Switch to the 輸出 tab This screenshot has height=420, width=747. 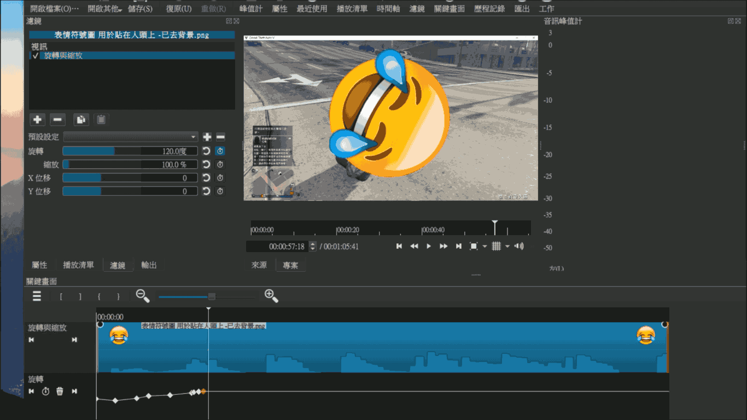(149, 265)
